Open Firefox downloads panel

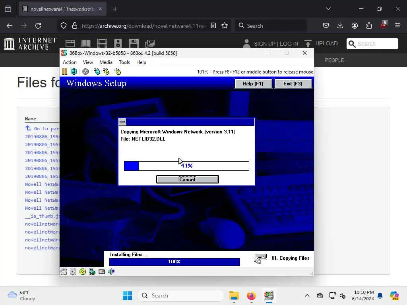(340, 26)
